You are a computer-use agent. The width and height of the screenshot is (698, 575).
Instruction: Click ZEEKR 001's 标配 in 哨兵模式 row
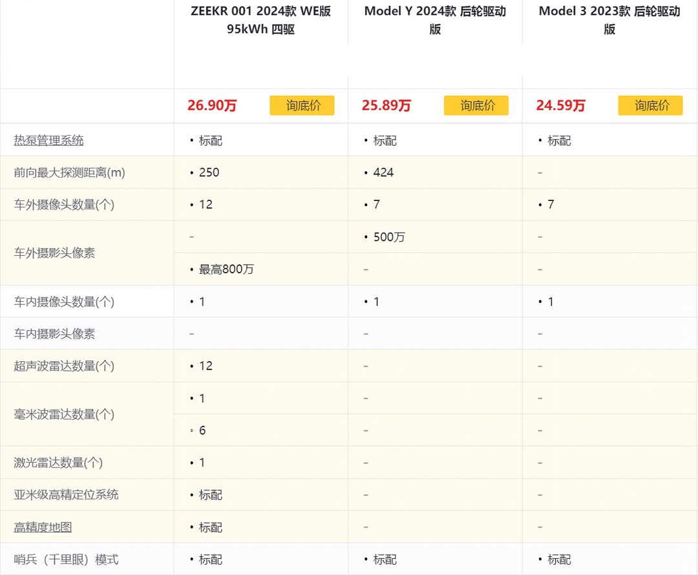point(211,559)
